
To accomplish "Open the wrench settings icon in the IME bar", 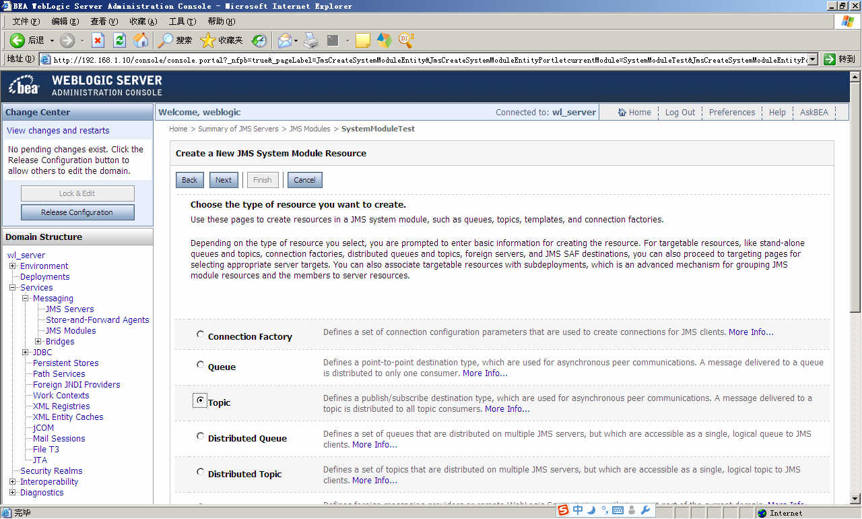I will click(645, 510).
